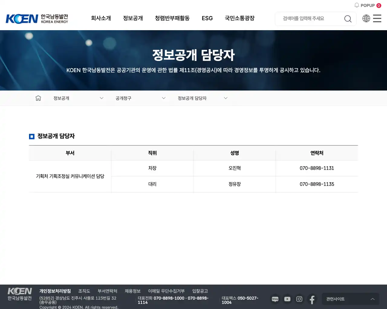Viewport: 387px width, 309px height.
Task: Expand the 관련사이트 selector in the footer
Action: tap(350, 299)
